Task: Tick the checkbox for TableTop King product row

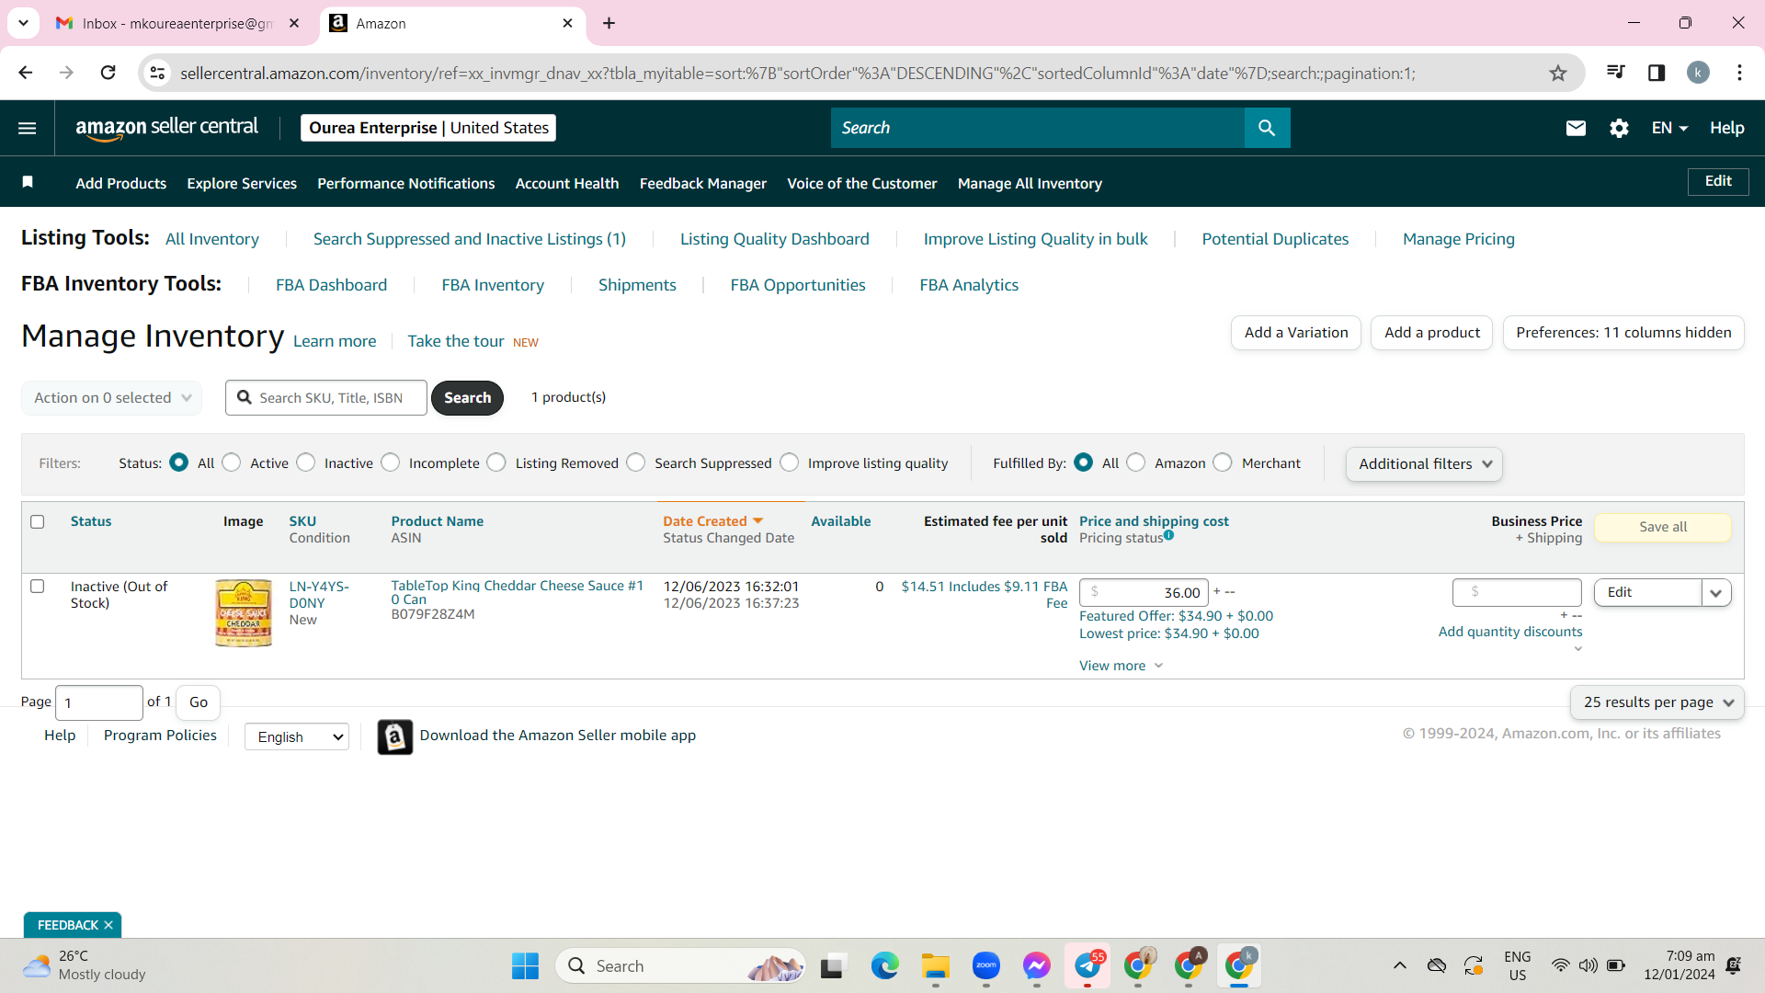Action: [38, 586]
